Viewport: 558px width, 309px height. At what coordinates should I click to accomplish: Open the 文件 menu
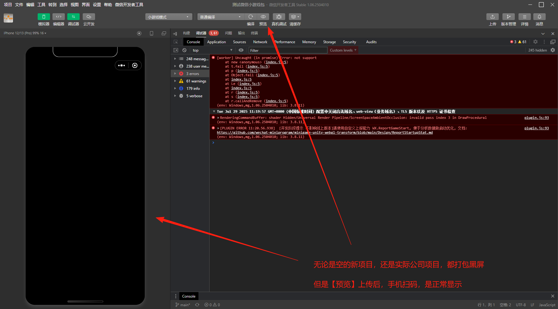click(19, 5)
